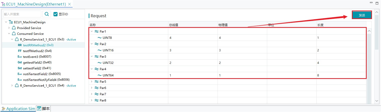Click the service icon of R_DemoService4_1_ECU1
Image resolution: width=381 pixels, height=112 pixels.
(x=17, y=85)
